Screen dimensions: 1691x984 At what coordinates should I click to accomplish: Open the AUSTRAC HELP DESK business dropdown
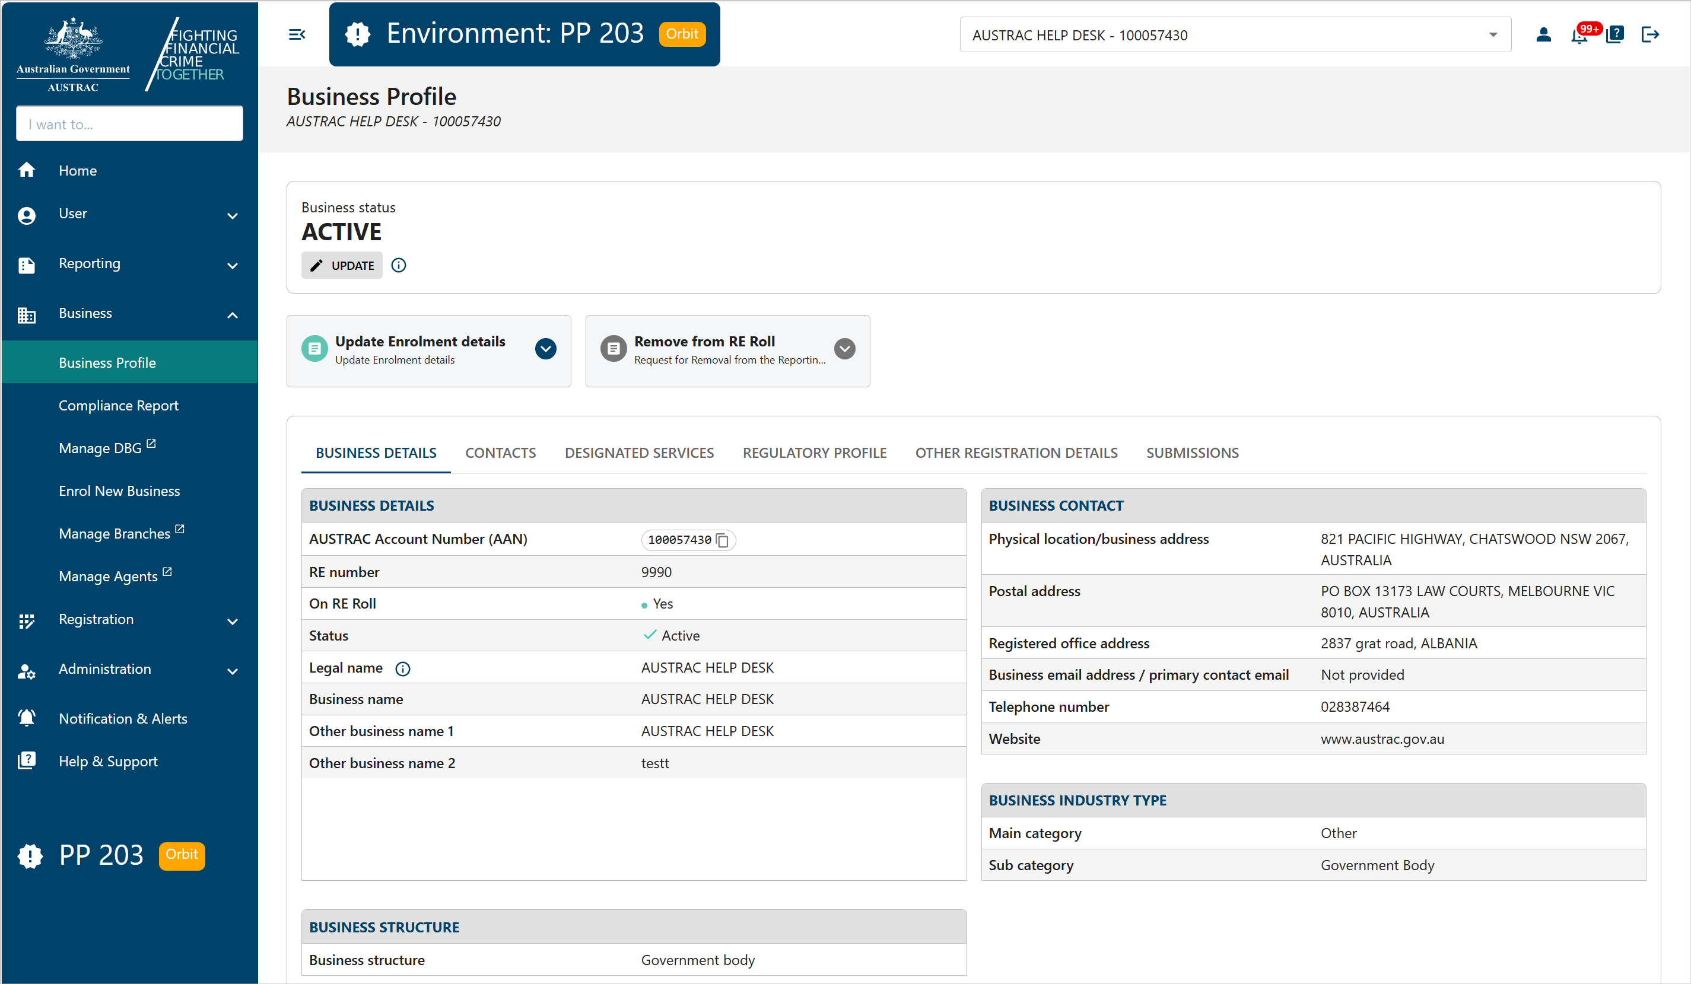(1235, 35)
